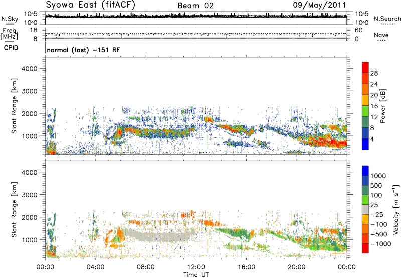Select the 3000 tick on the power panel

click(x=30, y=91)
